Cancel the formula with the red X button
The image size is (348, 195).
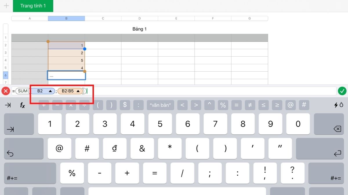click(x=6, y=91)
